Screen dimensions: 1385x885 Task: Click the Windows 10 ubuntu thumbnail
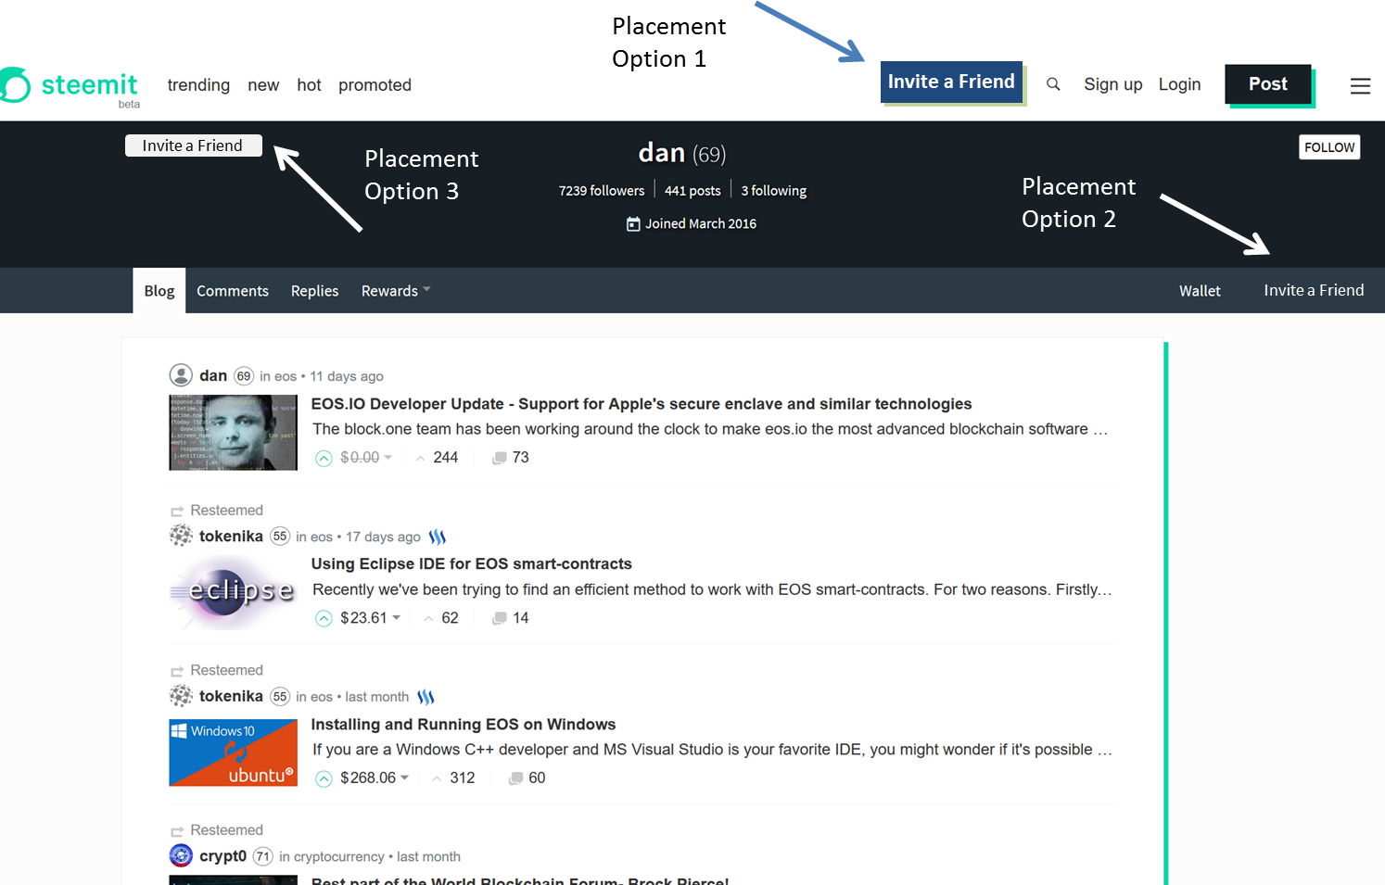coord(233,752)
